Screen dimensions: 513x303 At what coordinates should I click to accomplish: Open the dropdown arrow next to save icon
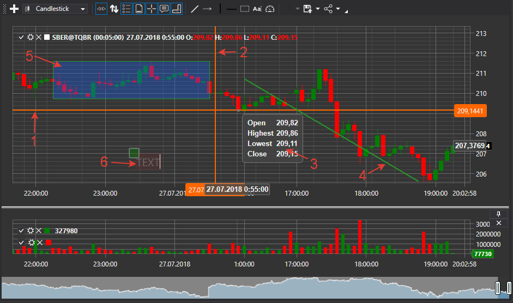(x=318, y=9)
